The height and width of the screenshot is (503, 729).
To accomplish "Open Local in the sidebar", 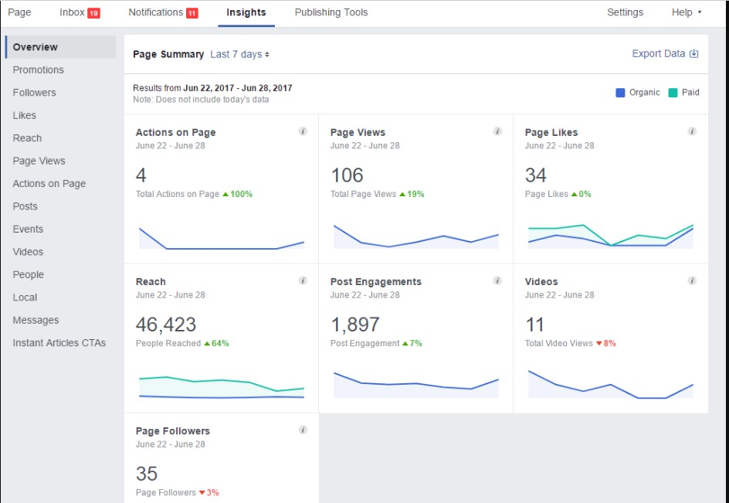I will click(x=25, y=297).
